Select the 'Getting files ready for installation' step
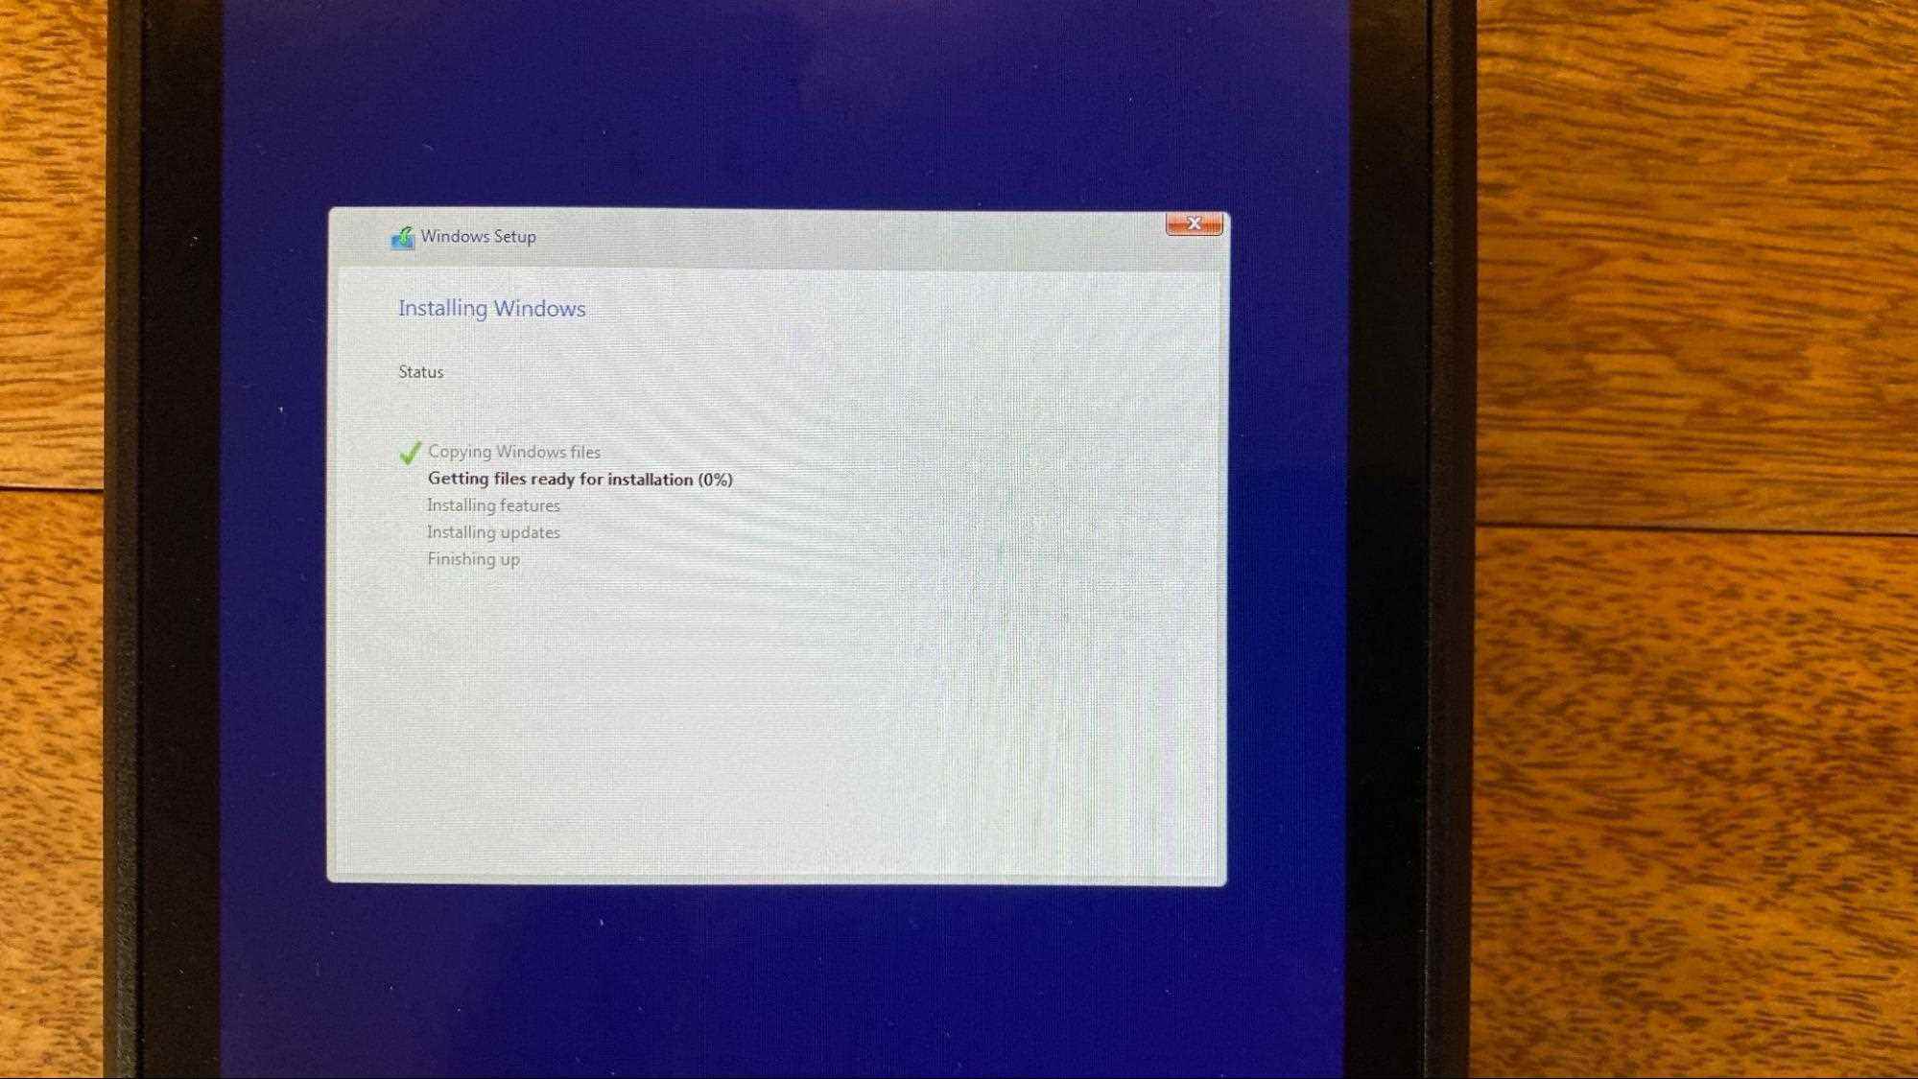The image size is (1918, 1079). (x=580, y=479)
